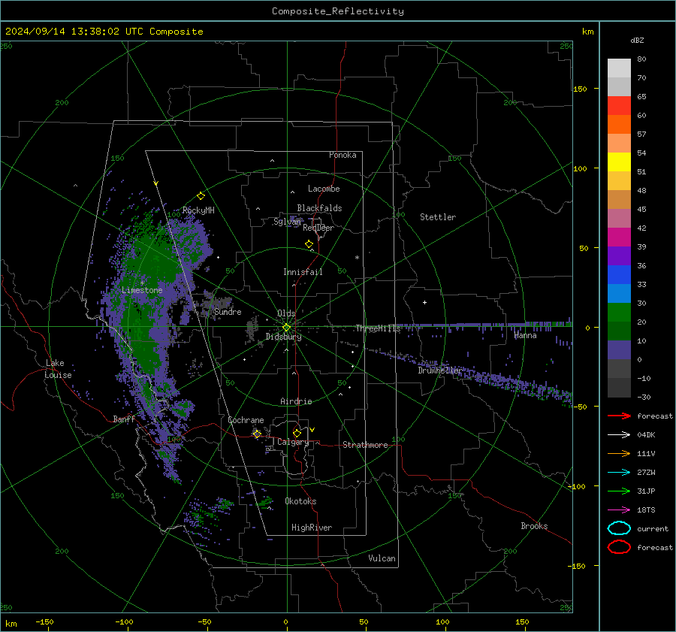Click the bright green 20-30 dBZ swatch
Image resolution: width=676 pixels, height=632 pixels.
point(619,313)
